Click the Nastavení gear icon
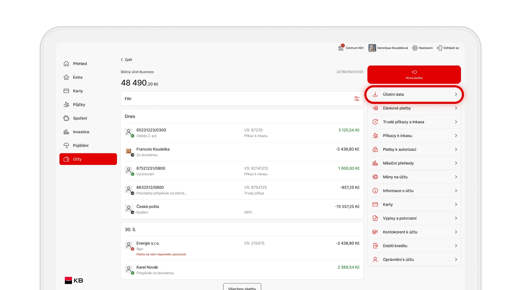The width and height of the screenshot is (522, 290). click(415, 48)
